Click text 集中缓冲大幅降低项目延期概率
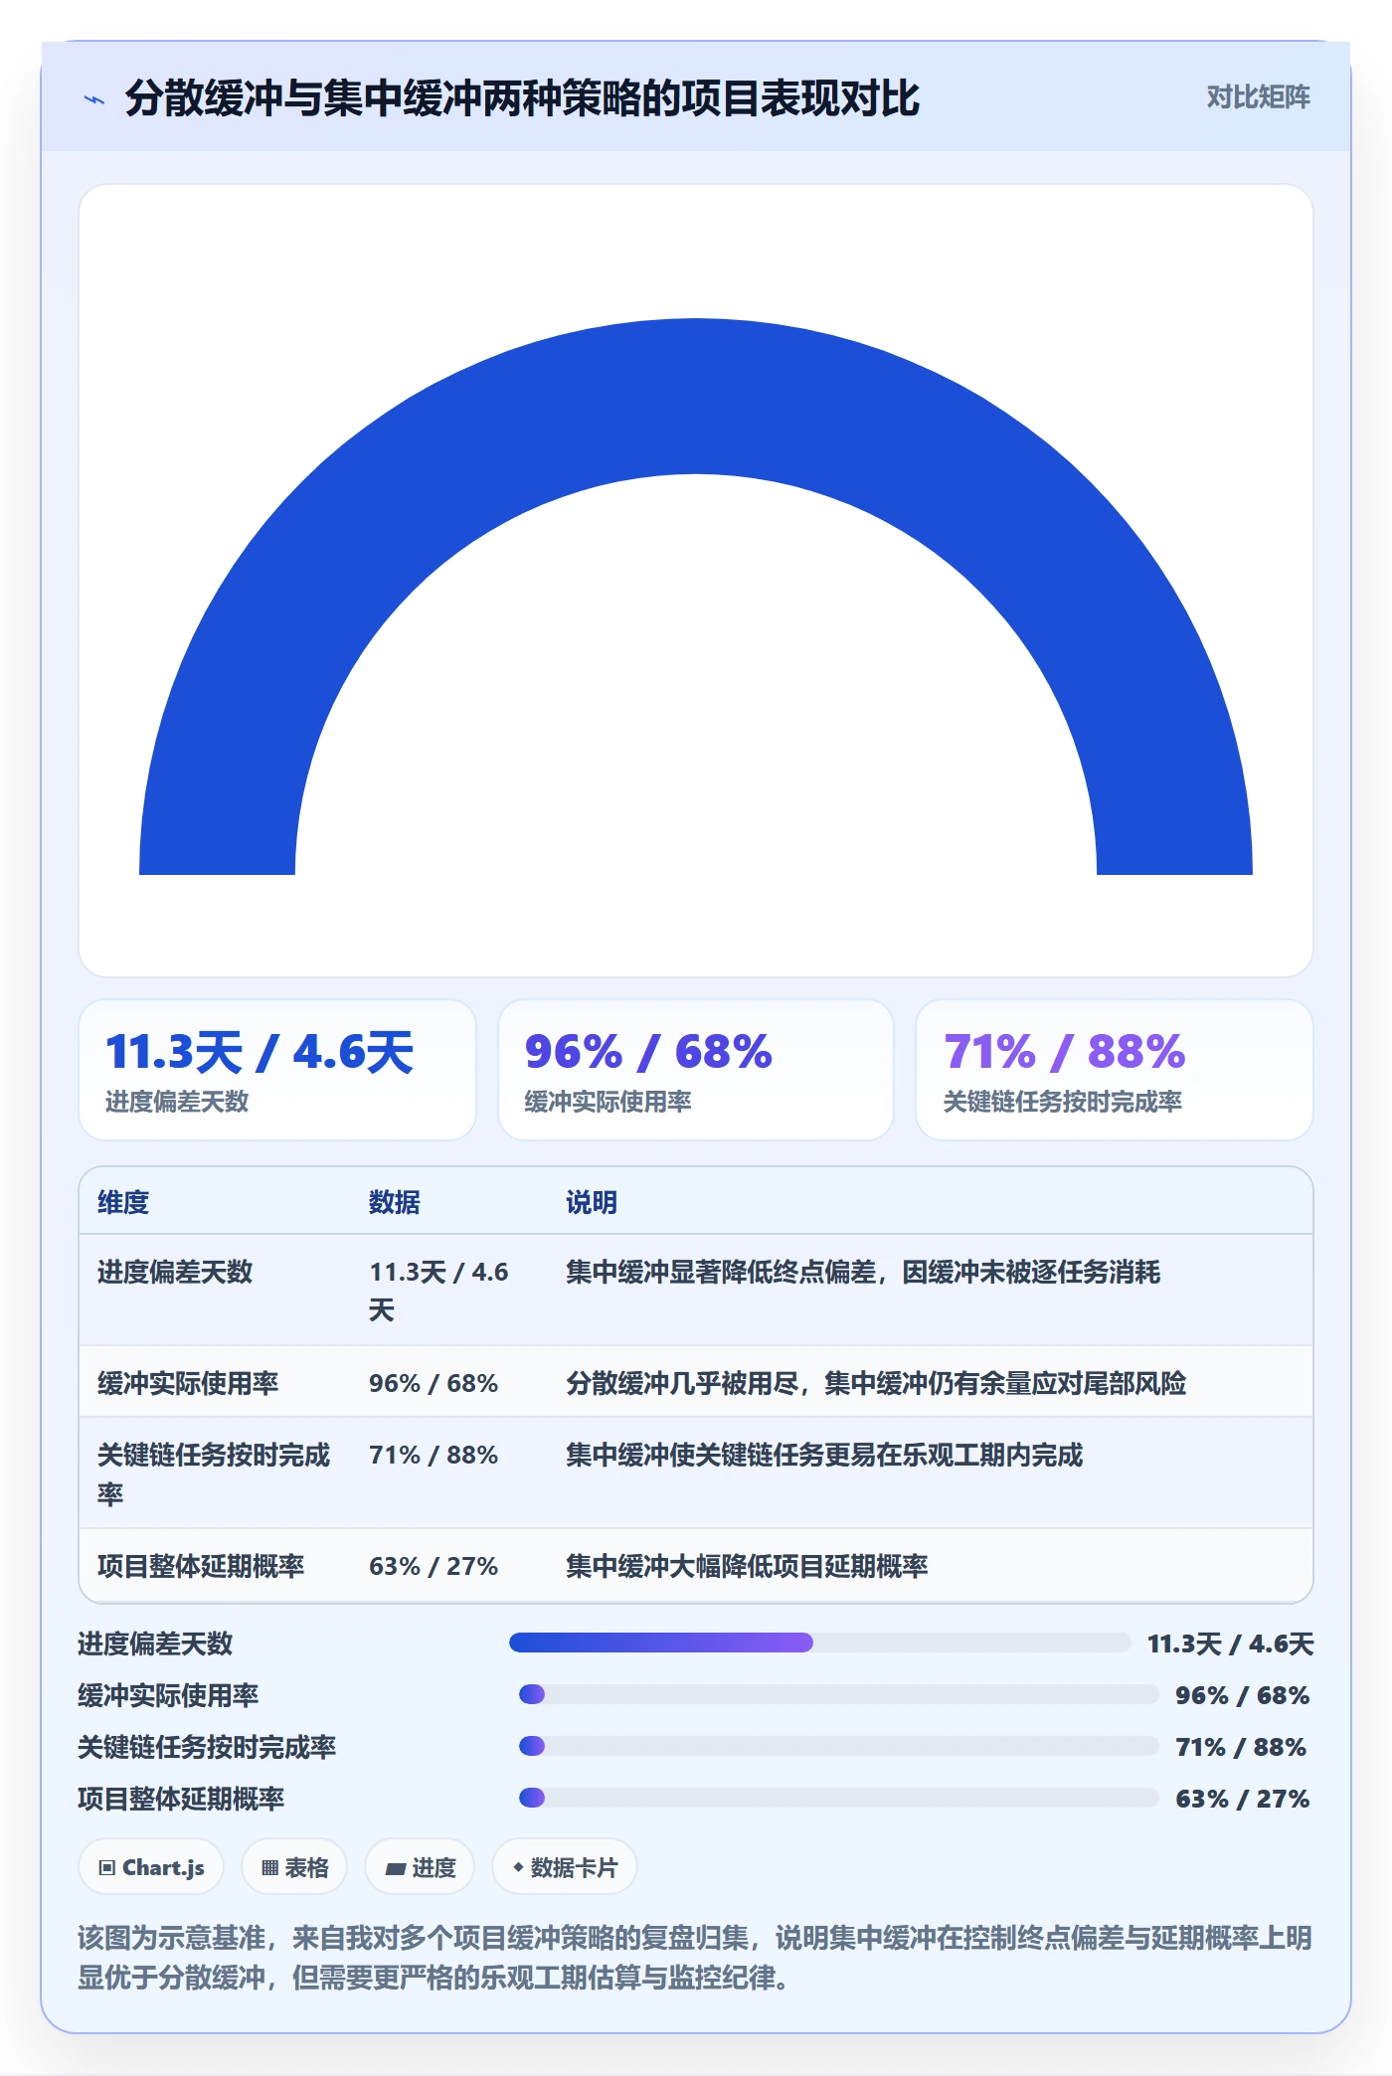This screenshot has width=1392, height=2076. pyautogui.click(x=747, y=1566)
